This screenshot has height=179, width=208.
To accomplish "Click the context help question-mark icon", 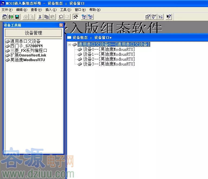I will pyautogui.click(x=169, y=17).
